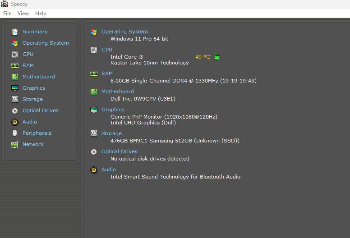Select RAM in the sidebar
This screenshot has width=350, height=238.
[x=28, y=65]
